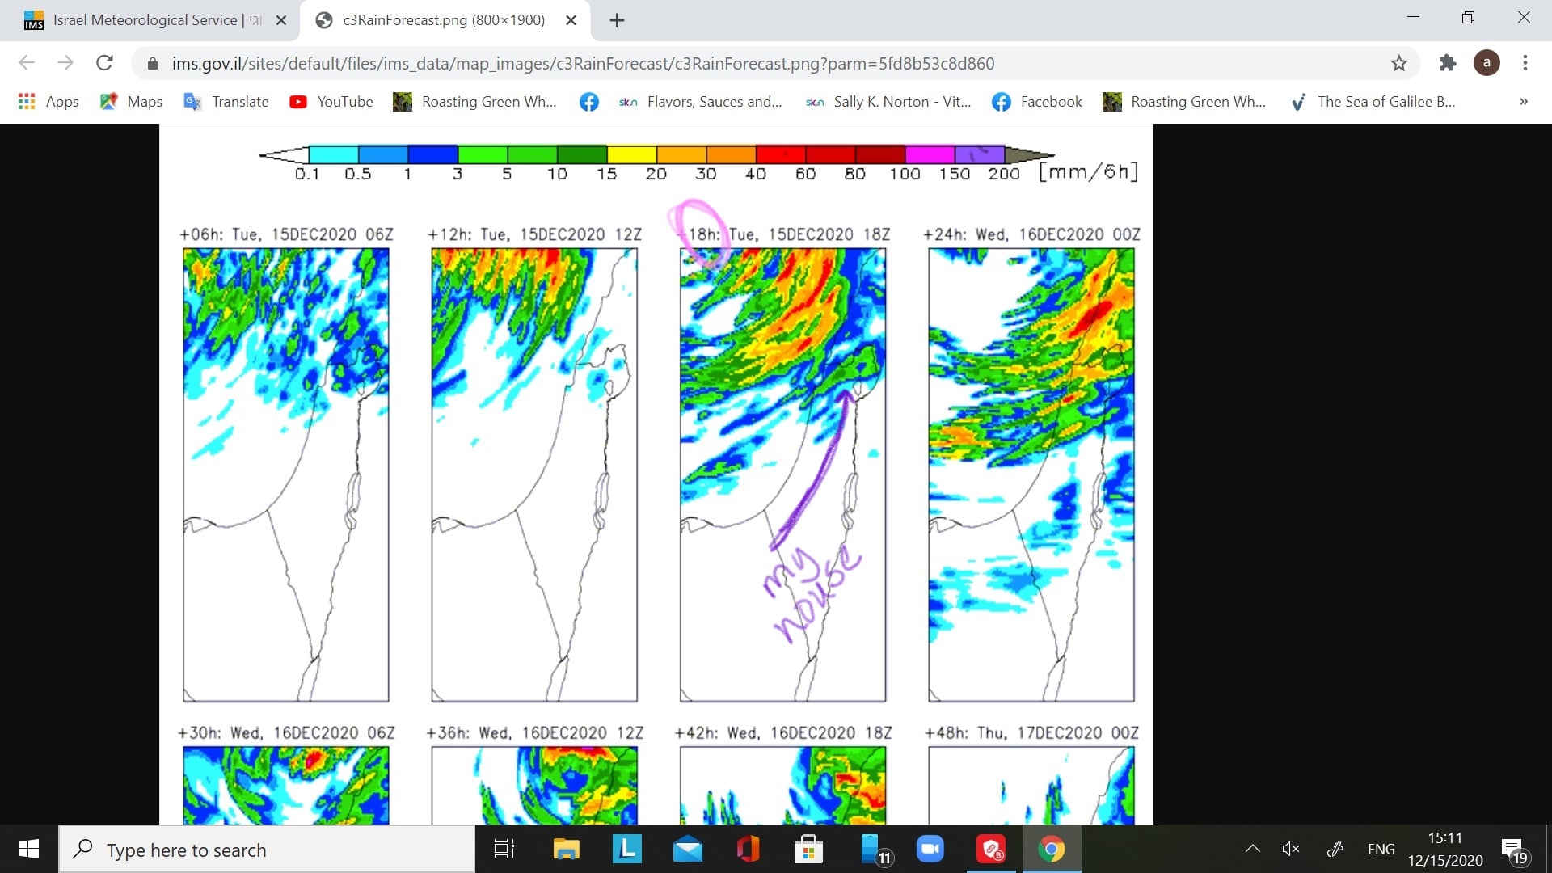
Task: Launch Zoom from the taskbar
Action: pos(930,849)
